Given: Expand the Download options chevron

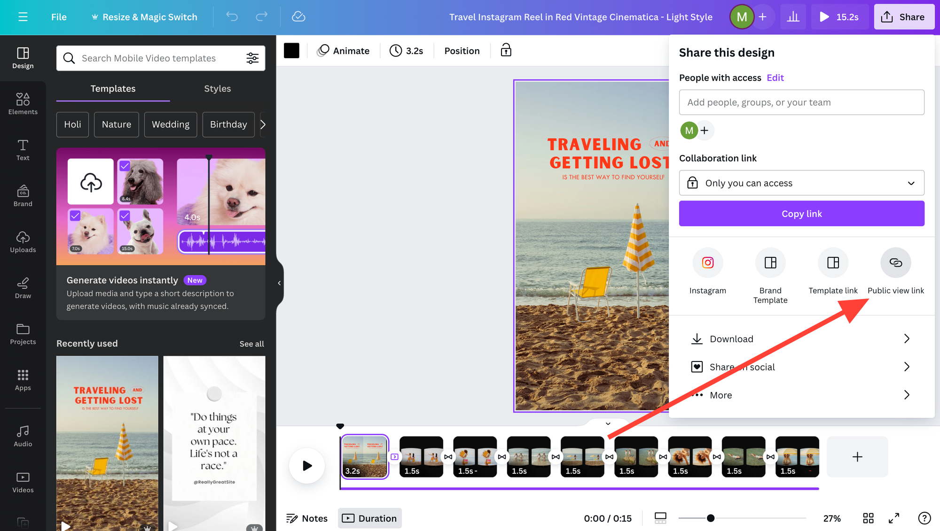Looking at the screenshot, I should [907, 339].
